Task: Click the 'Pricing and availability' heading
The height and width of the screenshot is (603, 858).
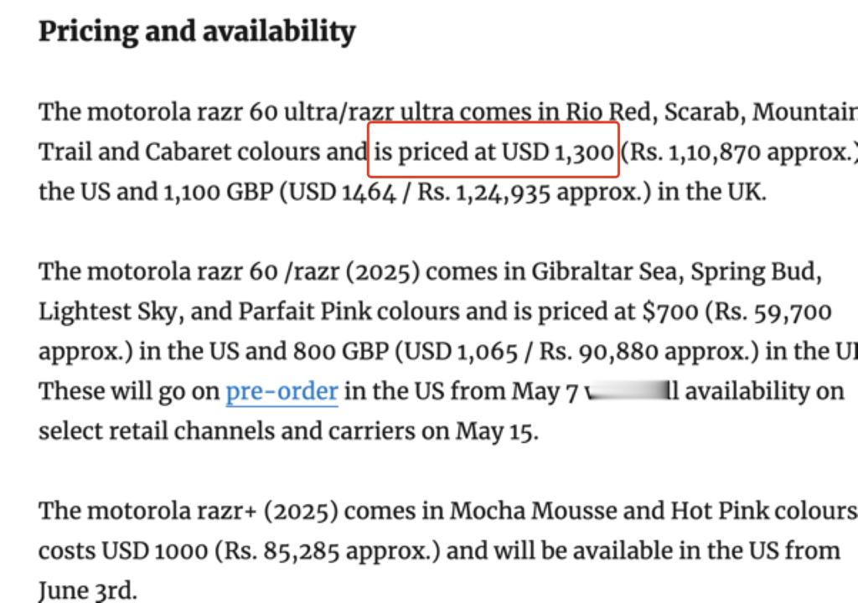Action: (x=197, y=31)
